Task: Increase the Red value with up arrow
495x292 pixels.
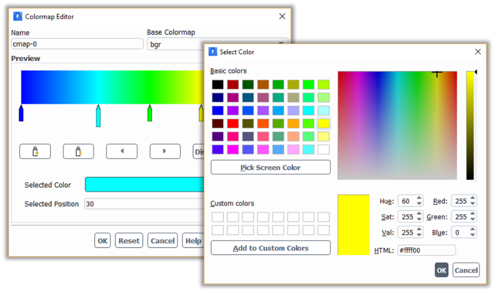Action: pos(473,198)
